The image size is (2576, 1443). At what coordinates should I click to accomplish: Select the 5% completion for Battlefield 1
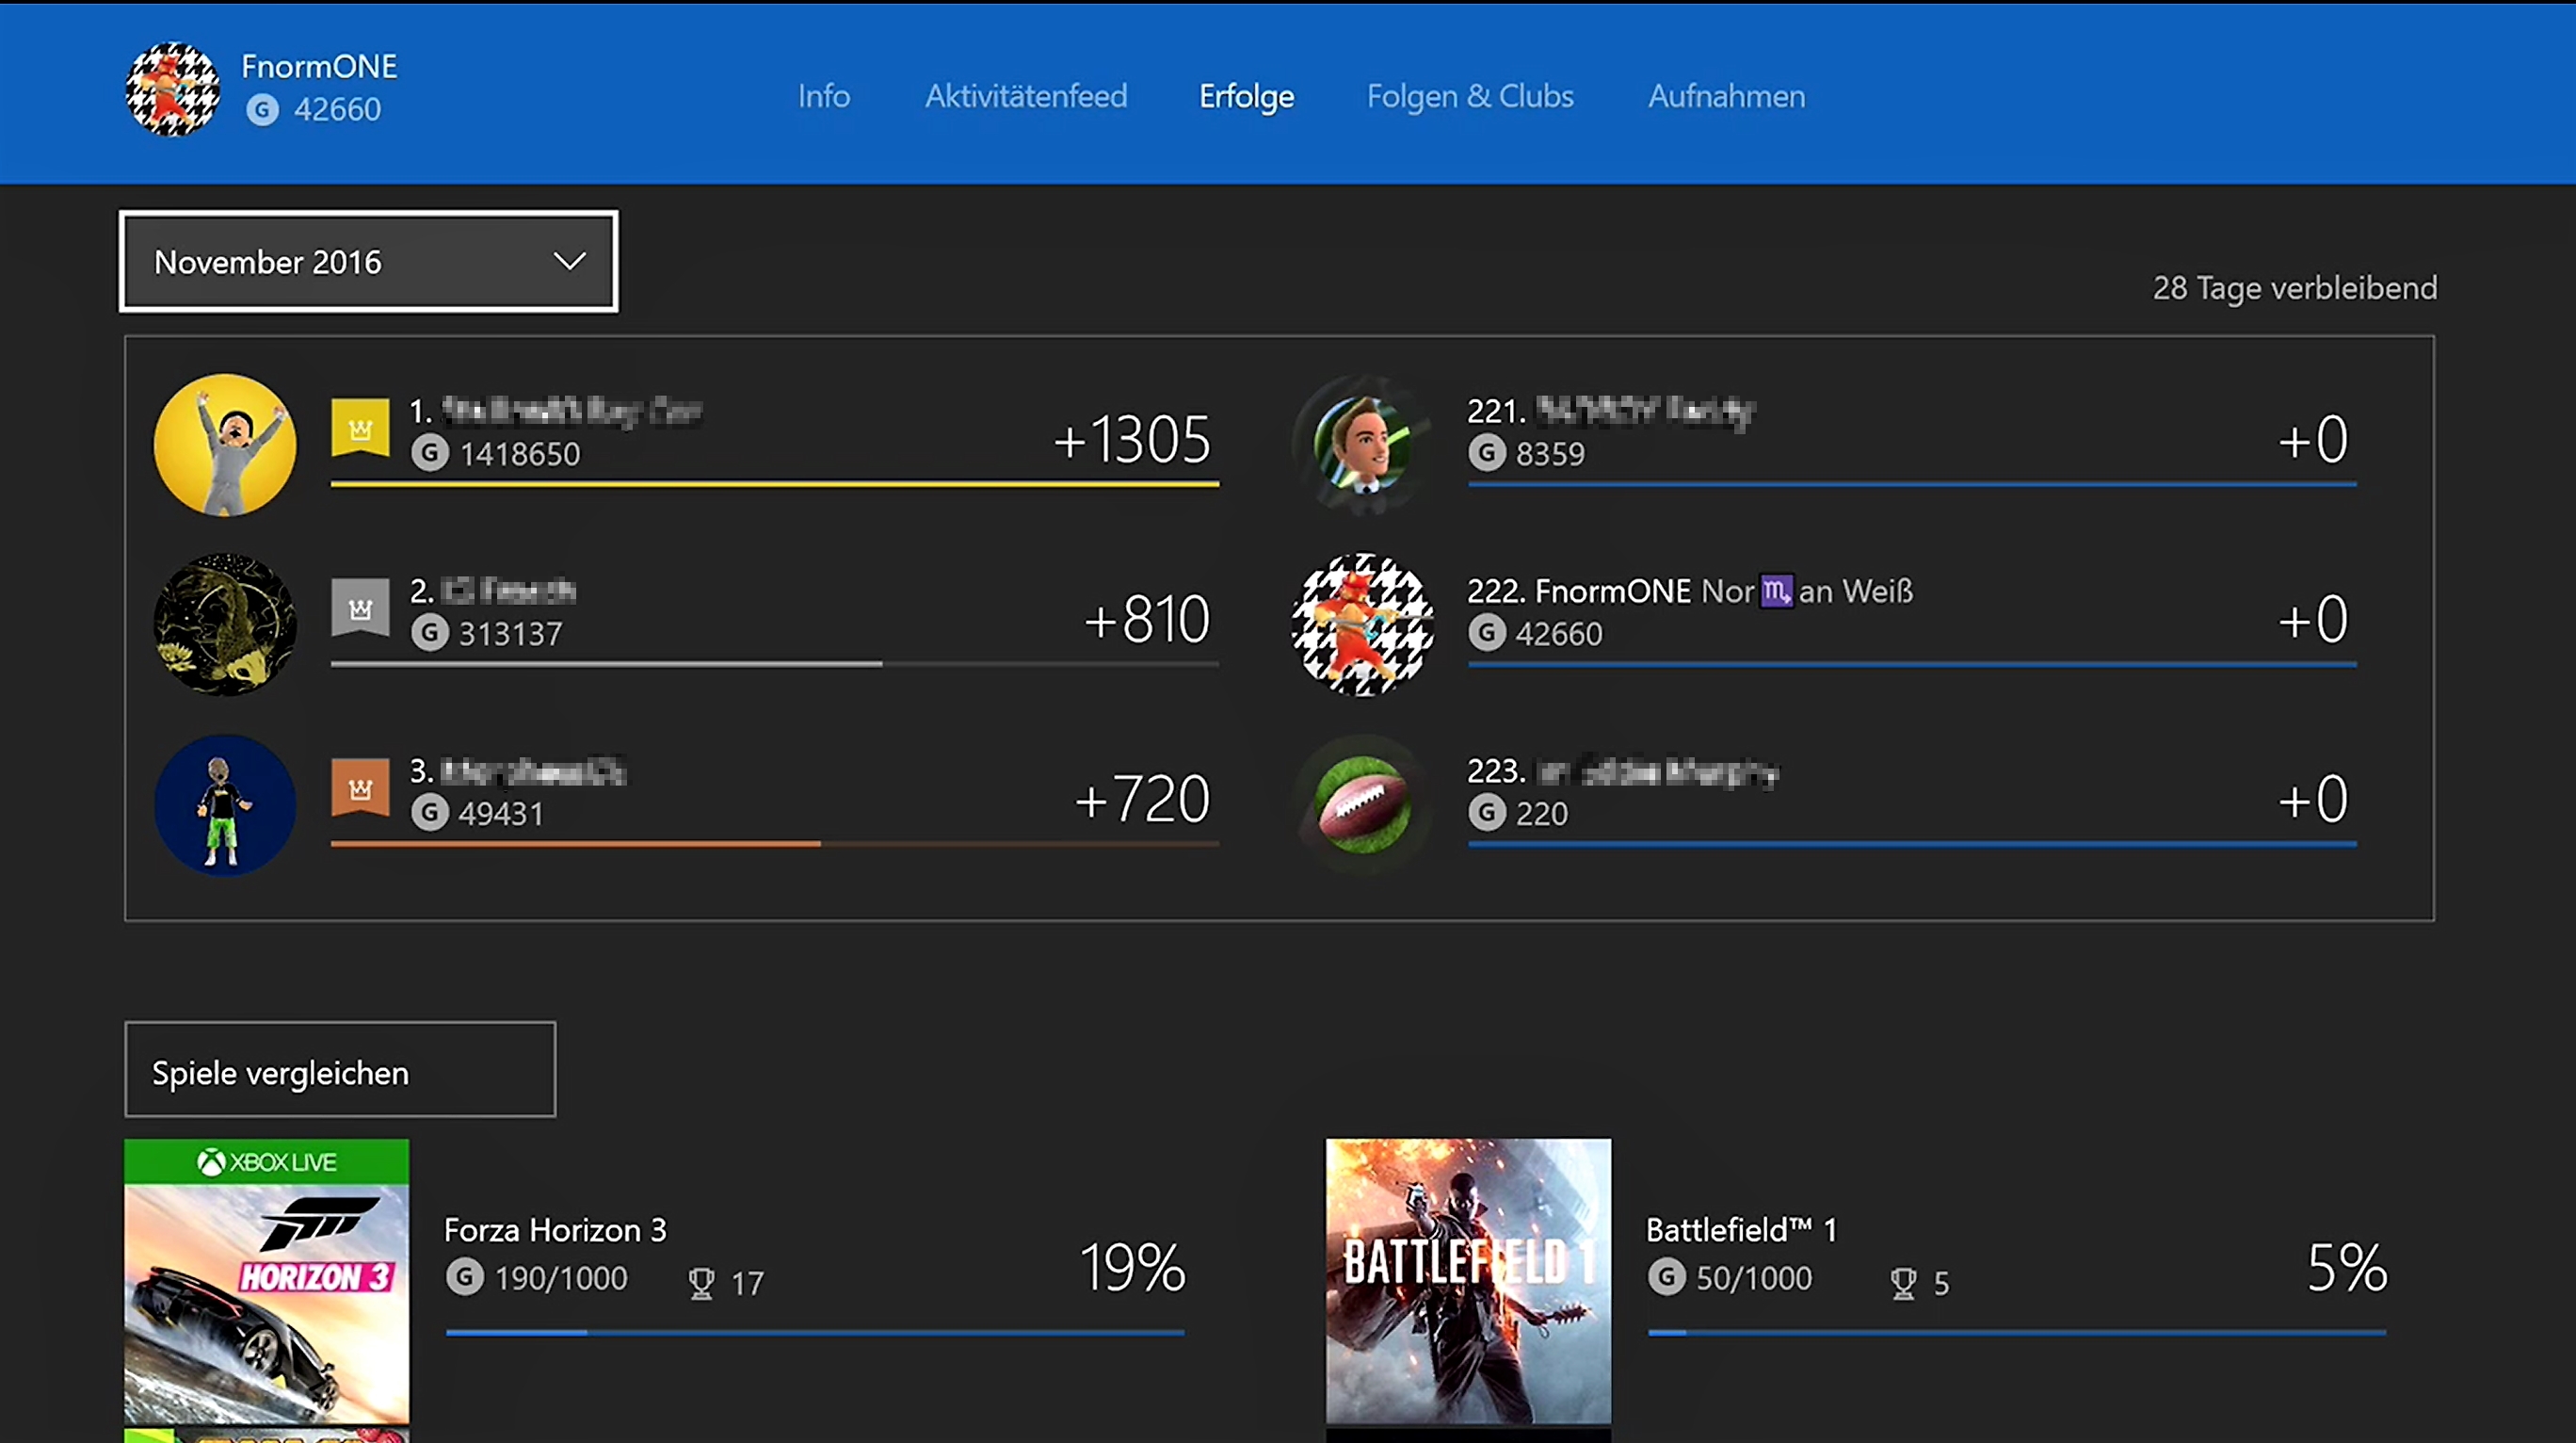2347,1267
